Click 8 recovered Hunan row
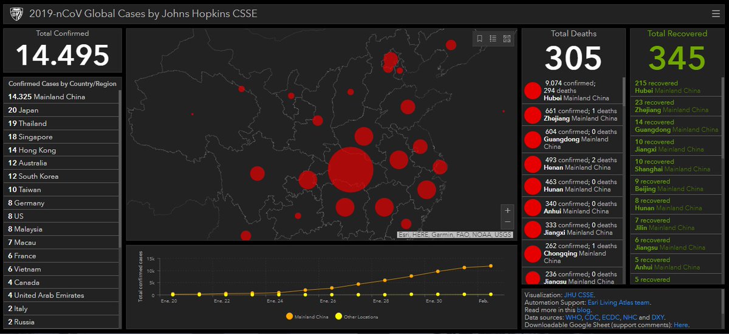Viewport: 729px width, 334px height. coord(676,204)
